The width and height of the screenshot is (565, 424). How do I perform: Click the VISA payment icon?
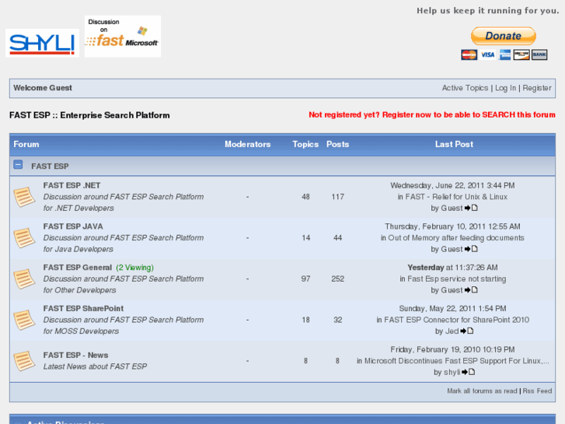pyautogui.click(x=487, y=55)
